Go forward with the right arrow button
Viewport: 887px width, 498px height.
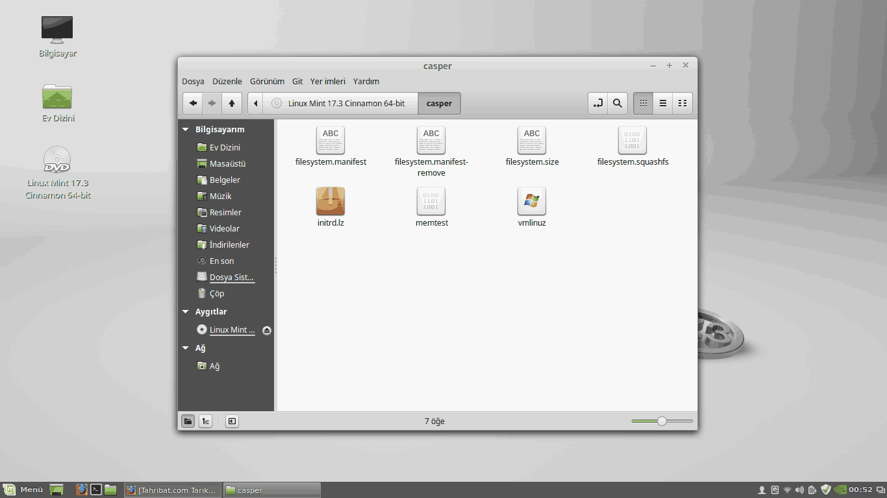click(x=212, y=103)
